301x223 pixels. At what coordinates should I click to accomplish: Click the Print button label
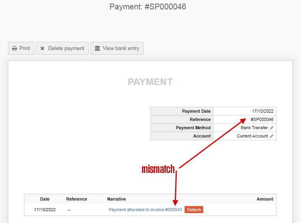[24, 48]
